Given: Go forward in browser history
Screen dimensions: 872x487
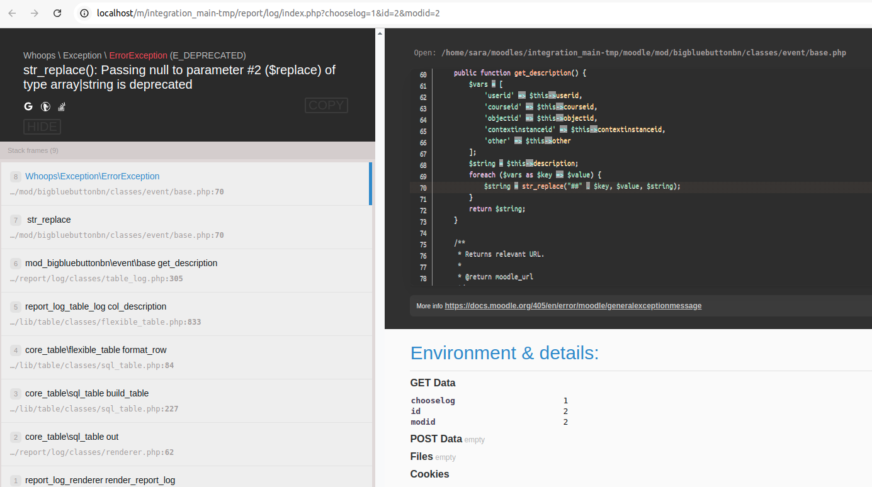Looking at the screenshot, I should coord(35,13).
